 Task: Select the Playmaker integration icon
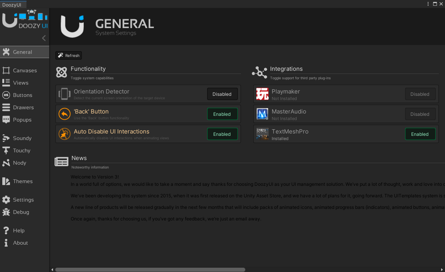pos(262,93)
